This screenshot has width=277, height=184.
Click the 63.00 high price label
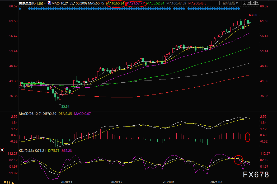click(x=253, y=15)
